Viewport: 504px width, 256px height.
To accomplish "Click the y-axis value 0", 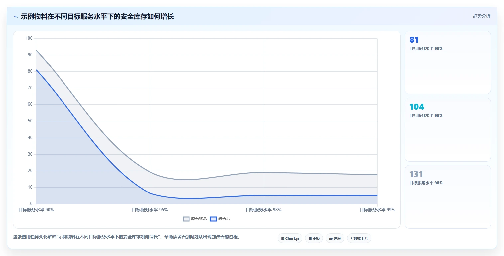I will (31, 204).
